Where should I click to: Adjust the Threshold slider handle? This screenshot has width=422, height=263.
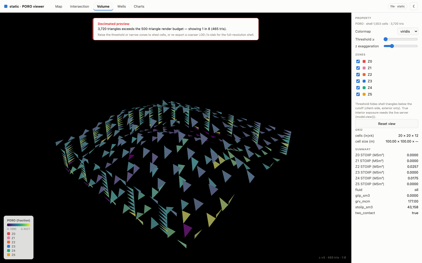[x=386, y=39]
